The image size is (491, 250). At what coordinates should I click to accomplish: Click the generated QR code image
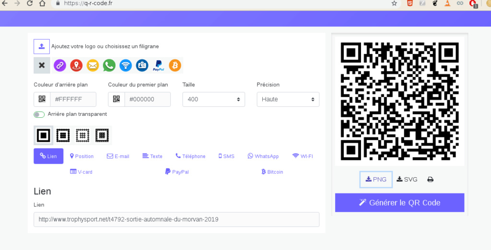click(399, 102)
